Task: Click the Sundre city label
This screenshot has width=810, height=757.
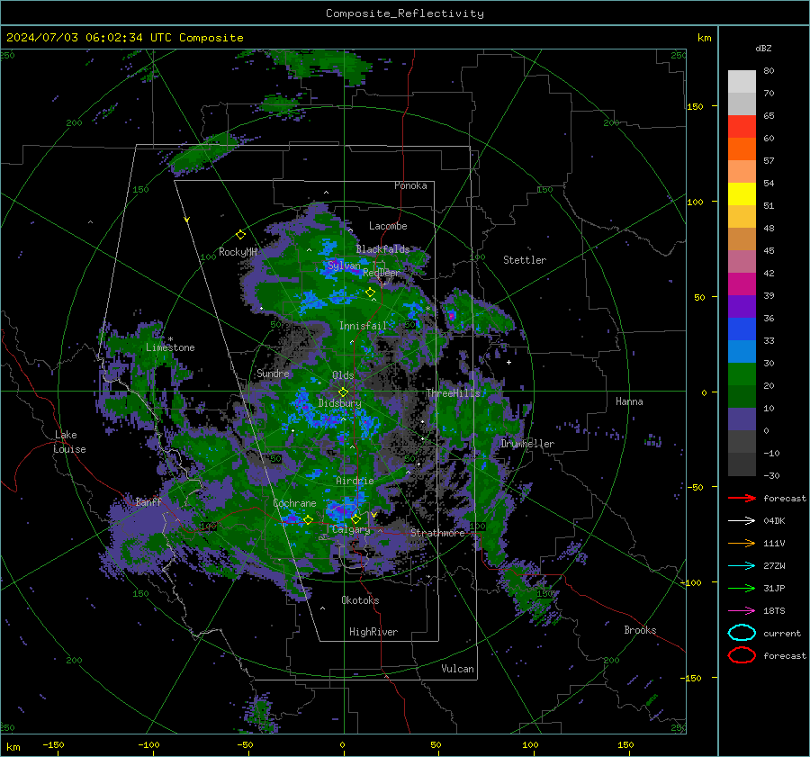Action: click(x=273, y=374)
